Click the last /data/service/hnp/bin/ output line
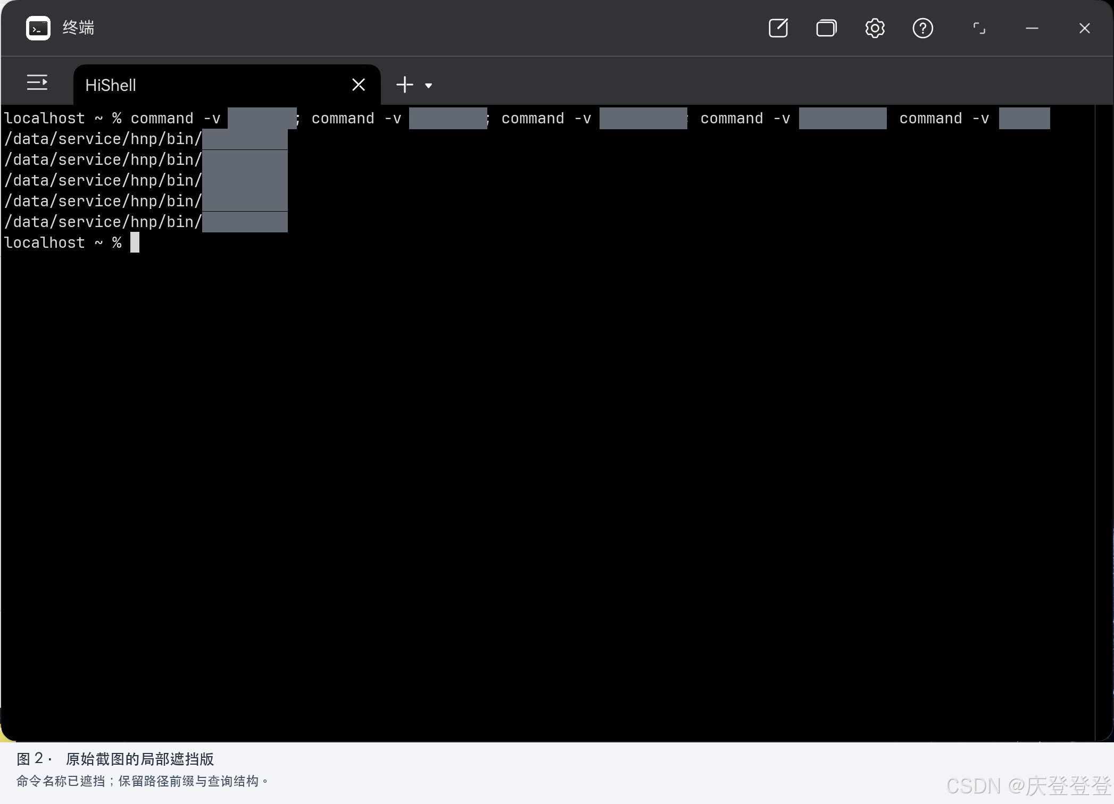 pos(146,222)
